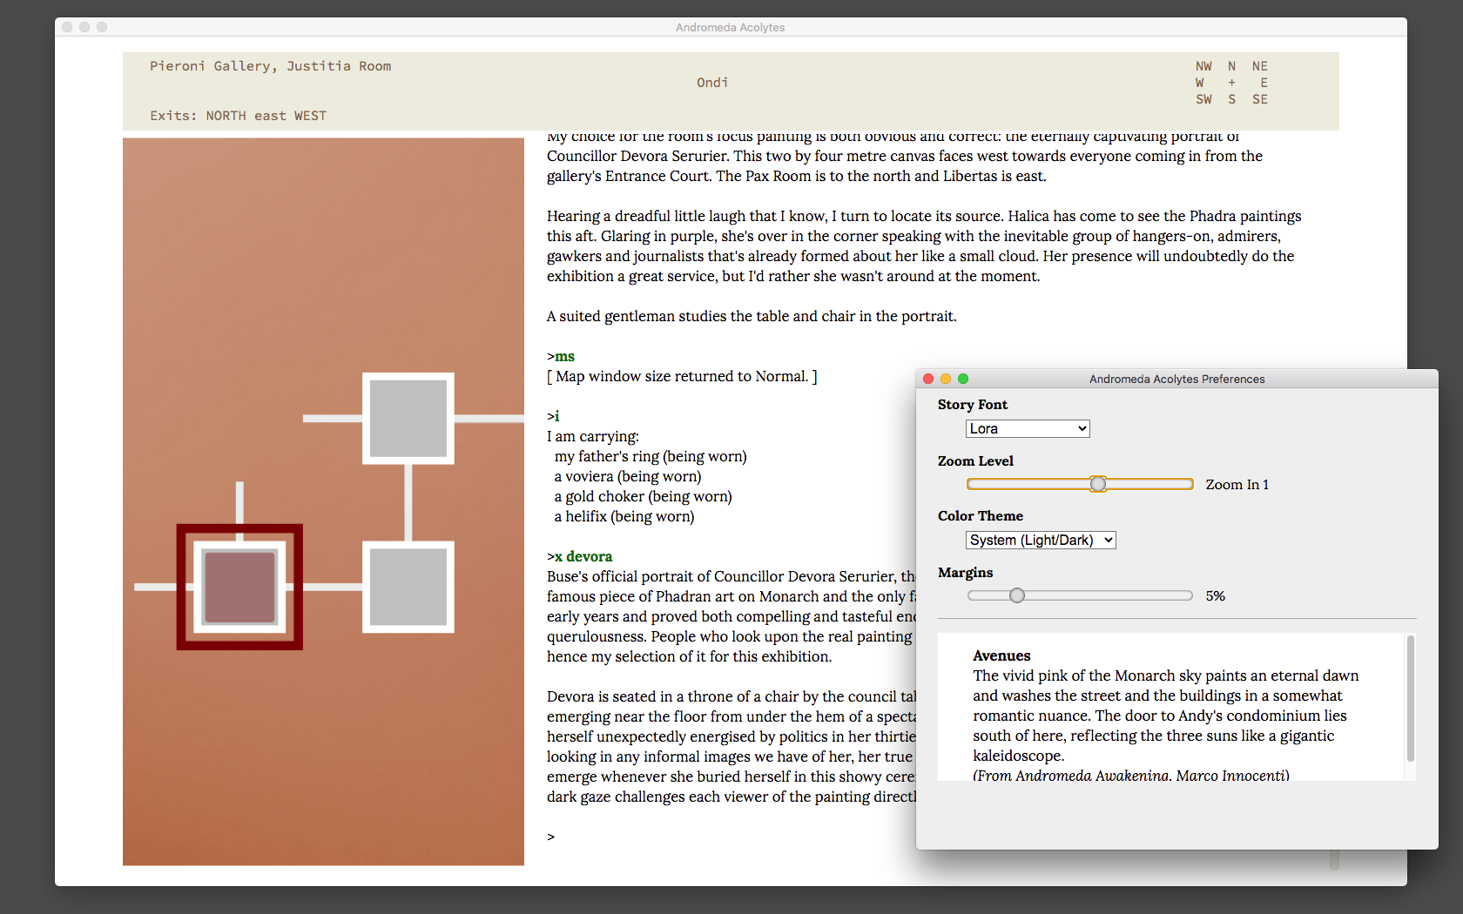The width and height of the screenshot is (1463, 914).
Task: Go south using the S compass letter
Action: [x=1231, y=99]
